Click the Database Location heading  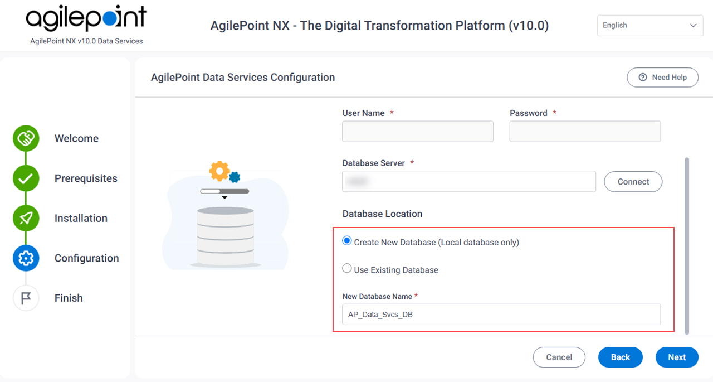(x=382, y=214)
